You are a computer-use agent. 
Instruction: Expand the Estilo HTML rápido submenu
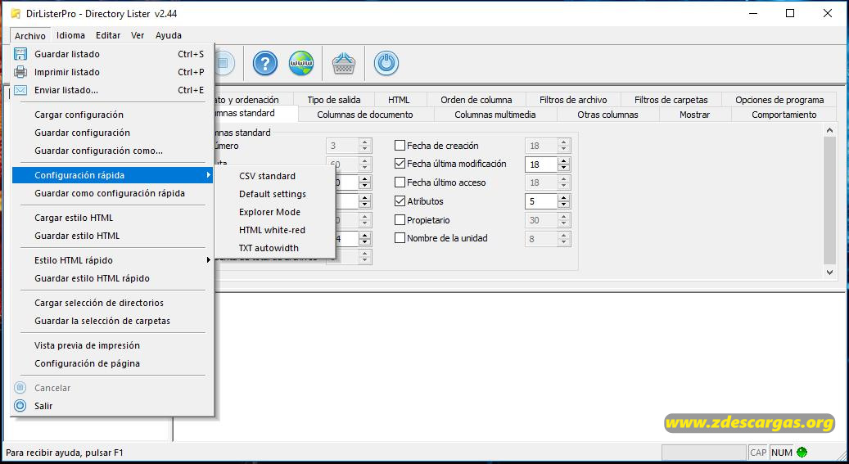point(113,260)
